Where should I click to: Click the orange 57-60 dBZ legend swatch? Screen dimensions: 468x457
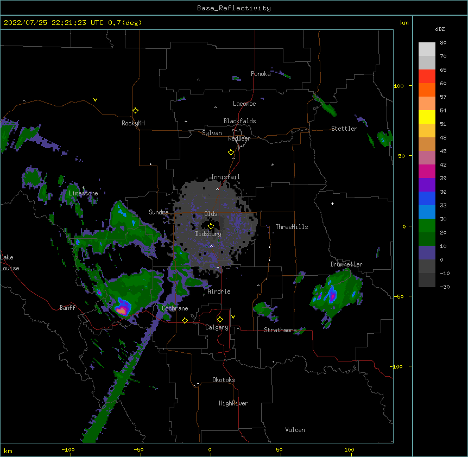[x=427, y=90]
